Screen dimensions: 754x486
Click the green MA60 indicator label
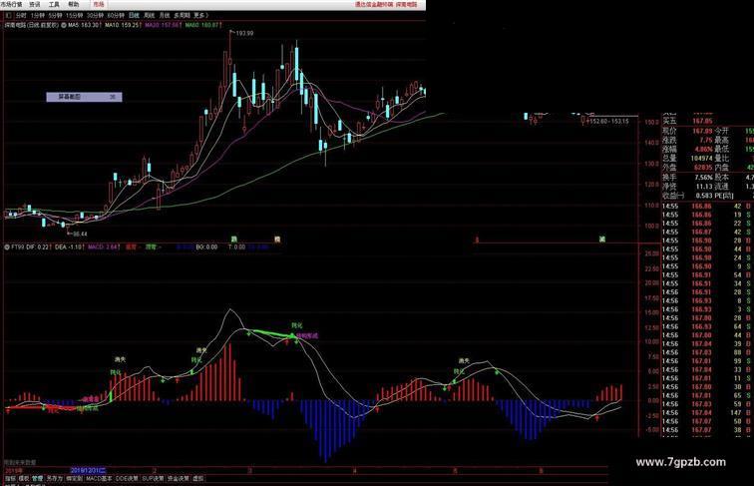click(201, 25)
